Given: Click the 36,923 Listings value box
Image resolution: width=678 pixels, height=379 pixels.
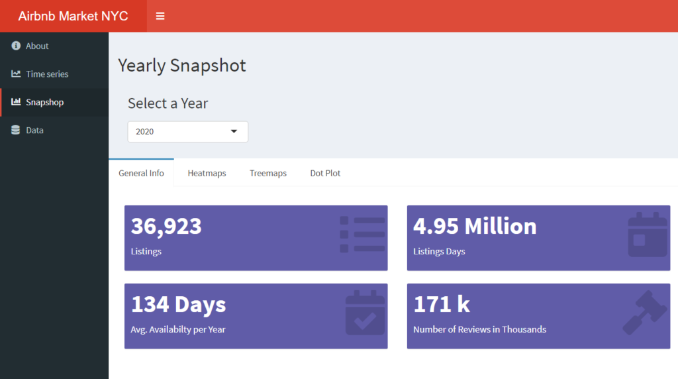Looking at the screenshot, I should pos(256,238).
